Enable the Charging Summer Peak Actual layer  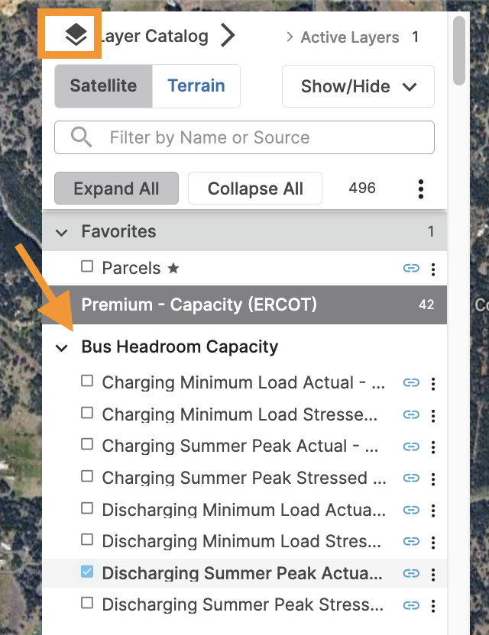click(x=86, y=446)
